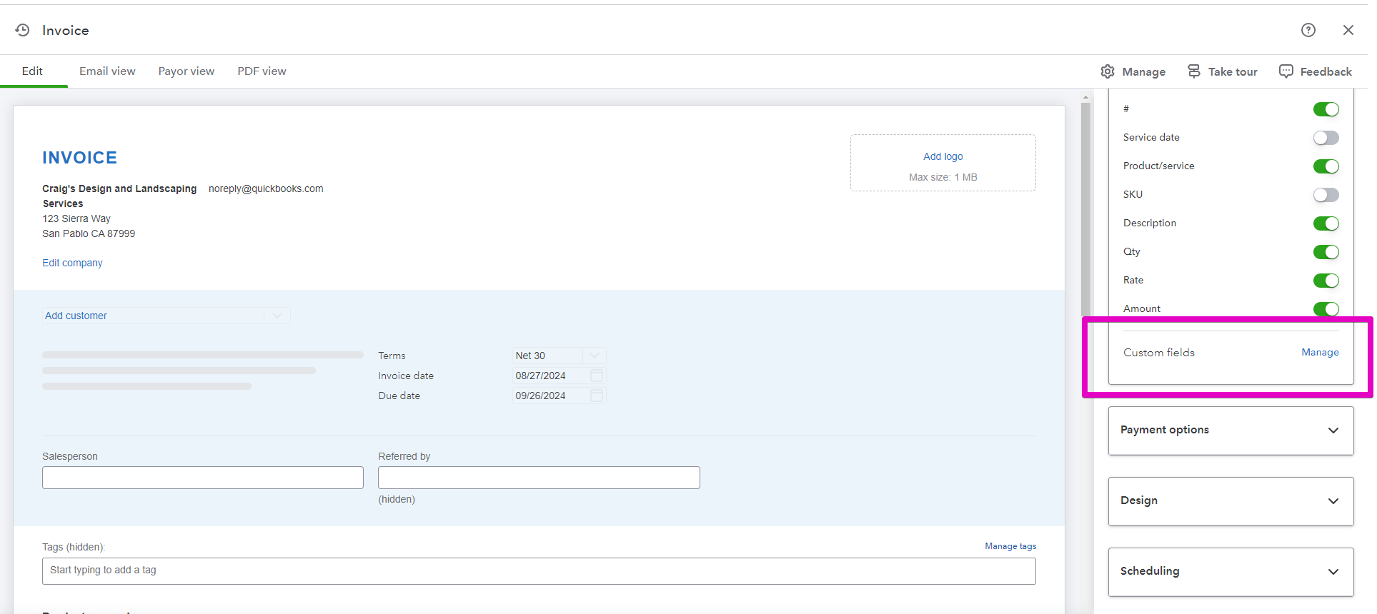Open Invoice date calendar icon
This screenshot has height=614, width=1377.
click(x=597, y=376)
